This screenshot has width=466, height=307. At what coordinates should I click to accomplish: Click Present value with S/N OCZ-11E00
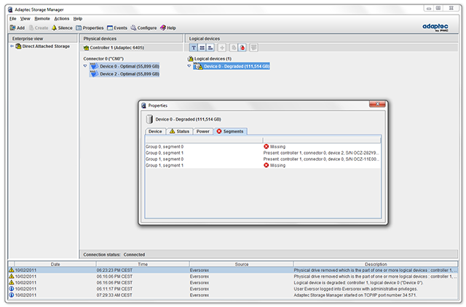point(321,159)
